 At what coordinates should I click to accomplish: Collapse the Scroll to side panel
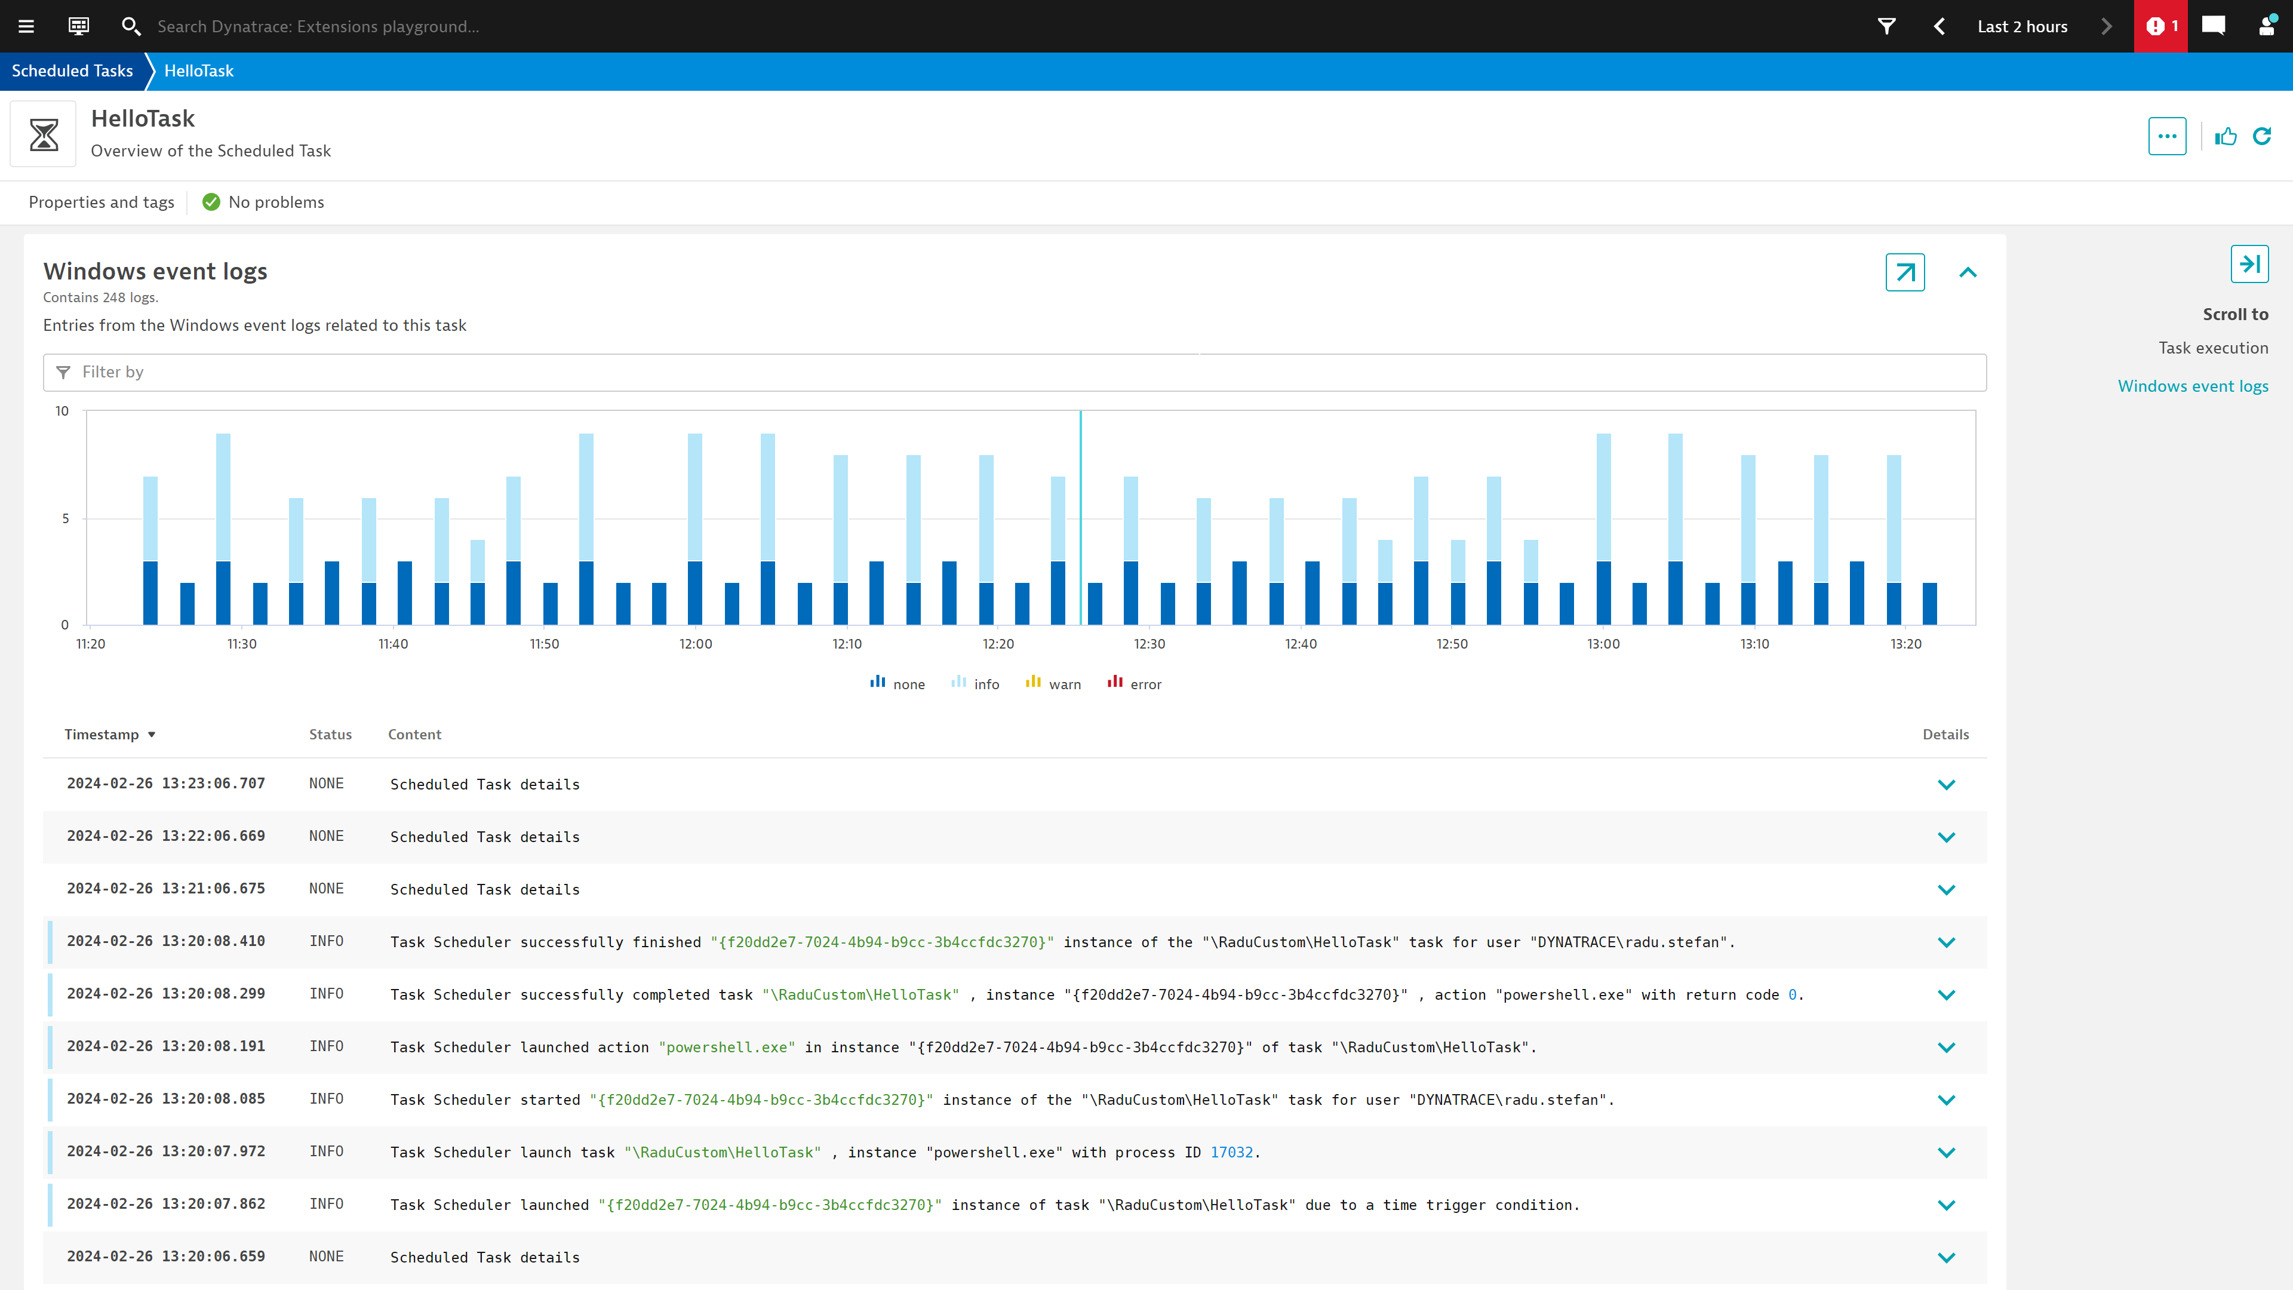point(2249,265)
